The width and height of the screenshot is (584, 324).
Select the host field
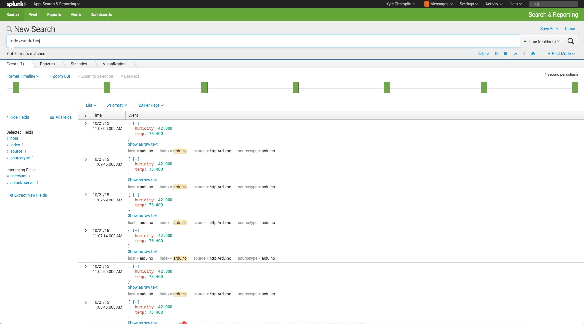pyautogui.click(x=14, y=138)
